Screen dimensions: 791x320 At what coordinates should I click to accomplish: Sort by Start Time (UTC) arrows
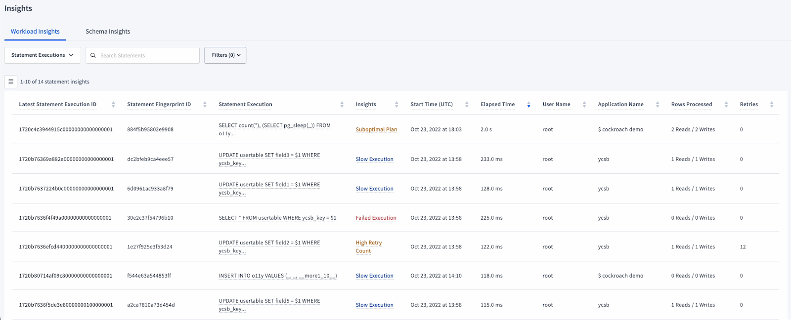click(467, 104)
